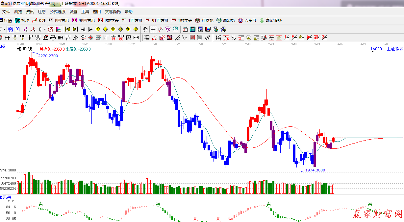Screen dimensions: 404x222
Task: Open the 公式选股 menu
Action: tap(58, 11)
